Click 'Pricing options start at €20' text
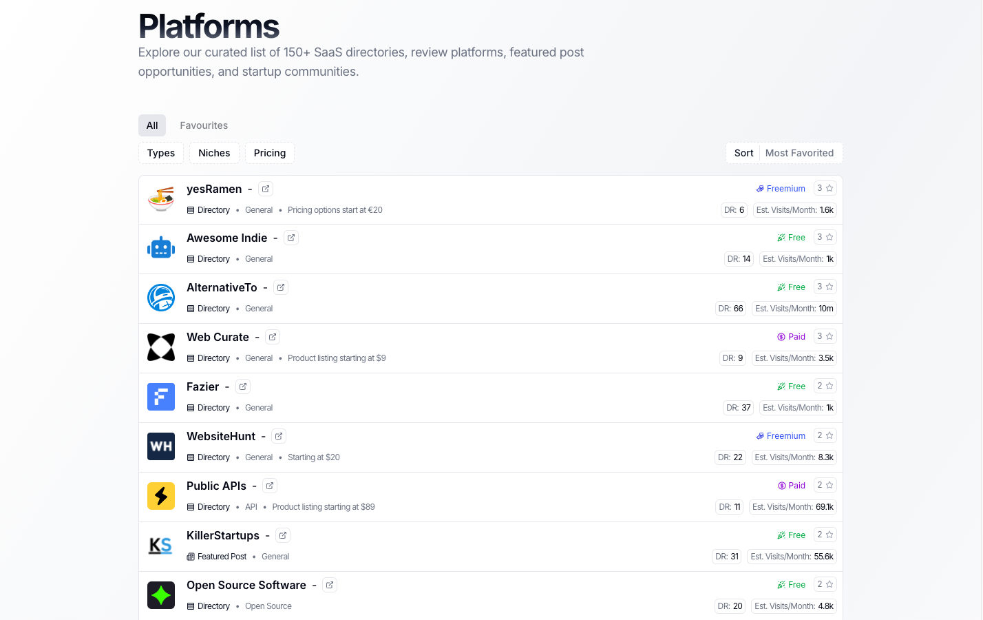983x620 pixels. coord(335,210)
